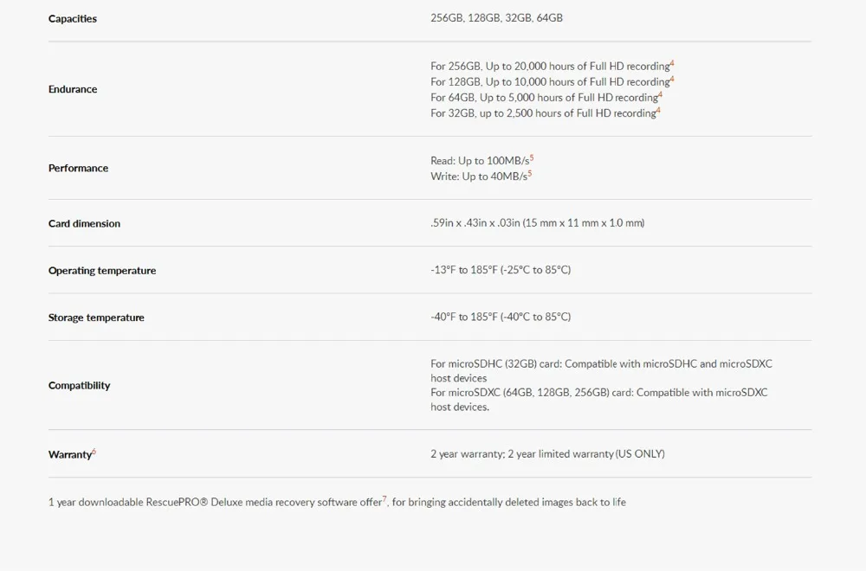Open footnote 7 after RescuePRO software offer
The width and height of the screenshot is (866, 571).
385,498
